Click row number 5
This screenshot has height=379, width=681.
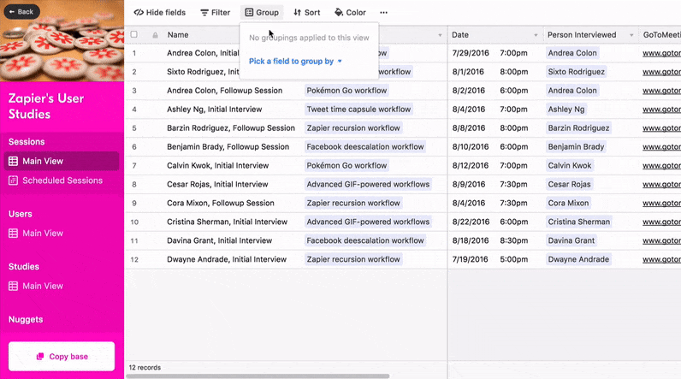point(134,128)
